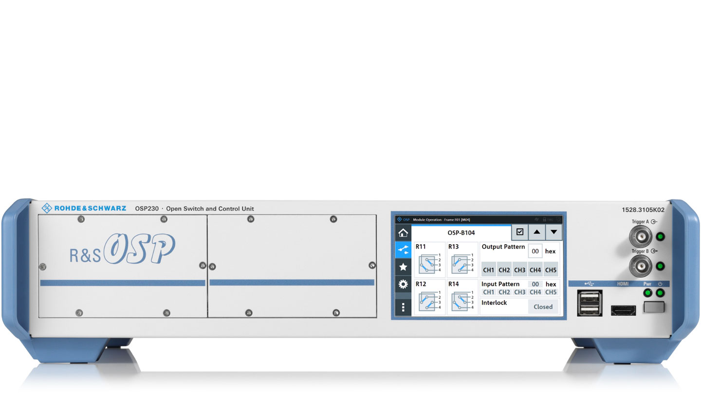Open the three-dot more menu
The height and width of the screenshot is (394, 701).
tap(403, 307)
